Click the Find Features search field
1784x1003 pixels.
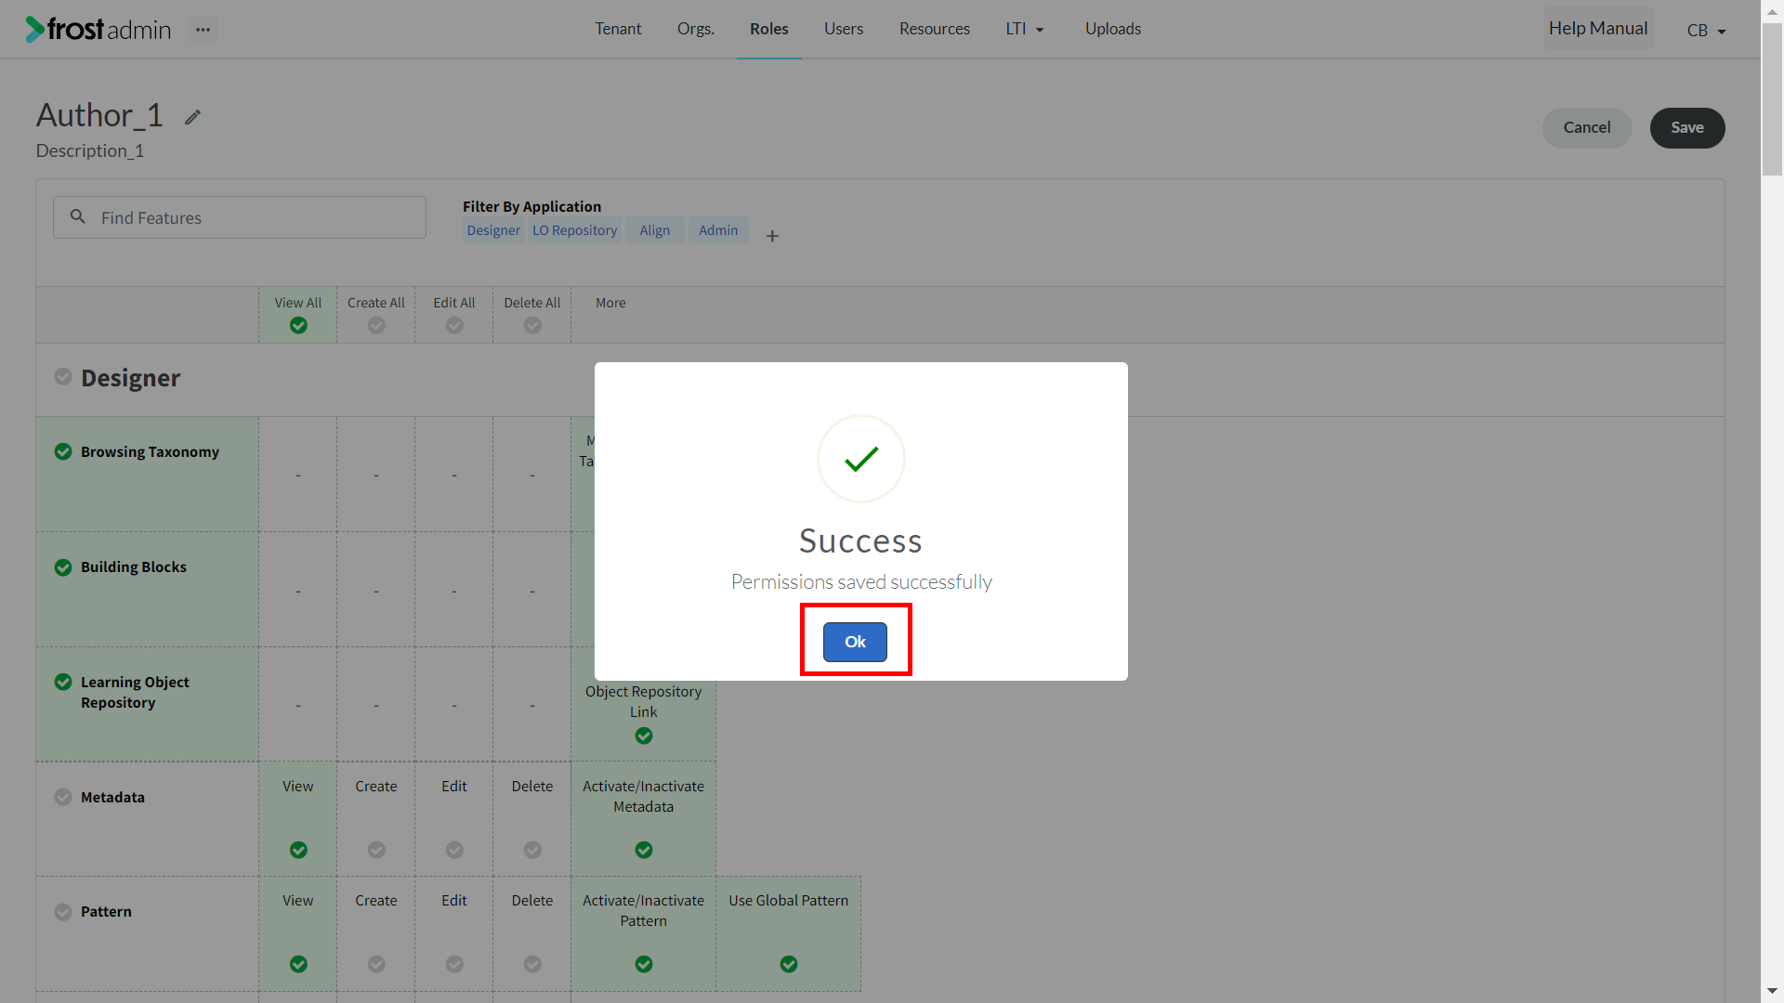(x=240, y=217)
